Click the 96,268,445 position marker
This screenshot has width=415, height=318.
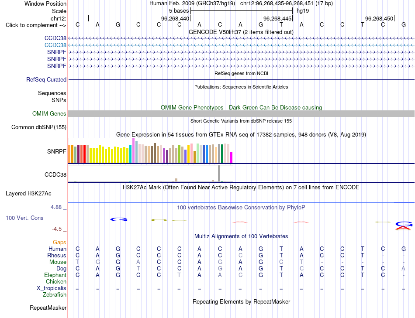(x=277, y=18)
